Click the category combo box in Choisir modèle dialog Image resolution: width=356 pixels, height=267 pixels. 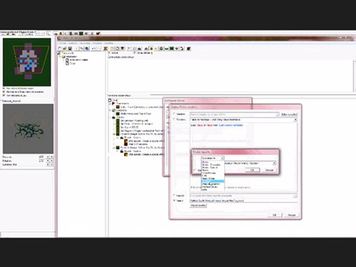[x=213, y=158]
